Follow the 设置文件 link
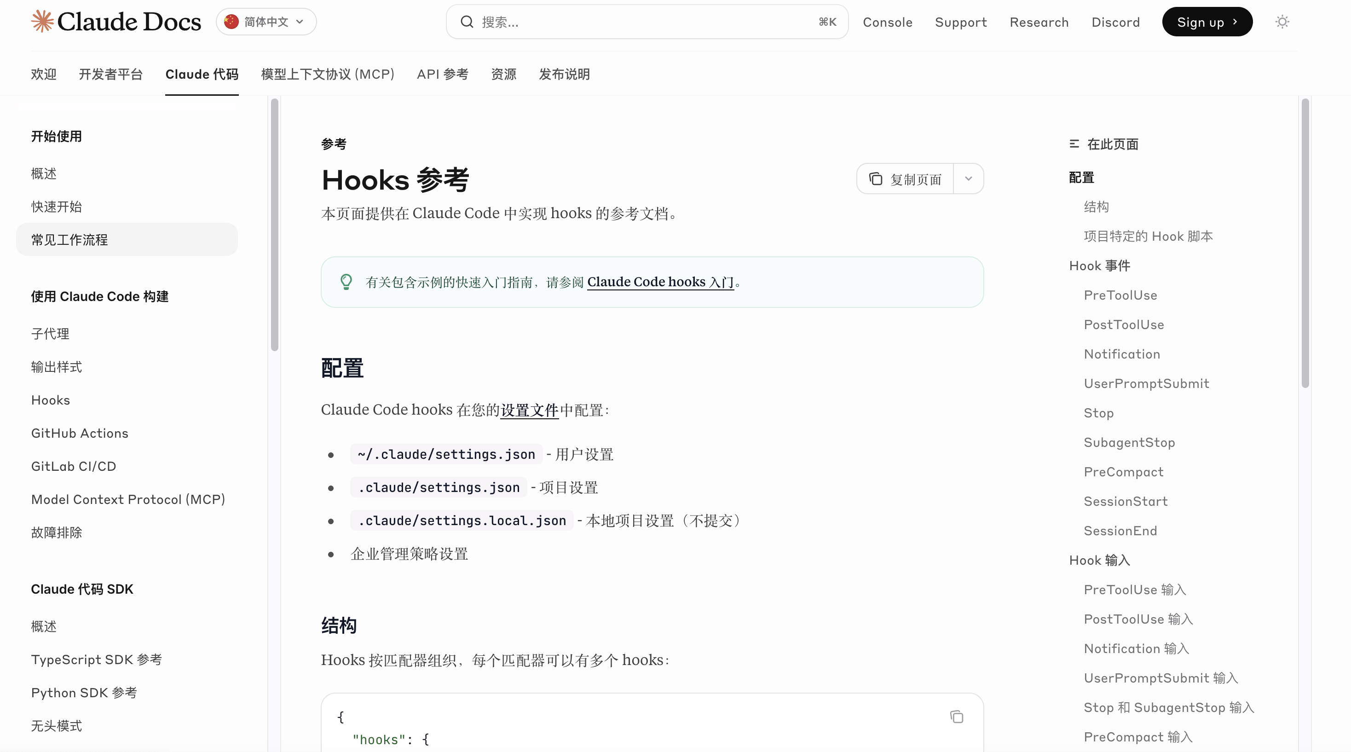Image resolution: width=1351 pixels, height=752 pixels. [x=529, y=410]
